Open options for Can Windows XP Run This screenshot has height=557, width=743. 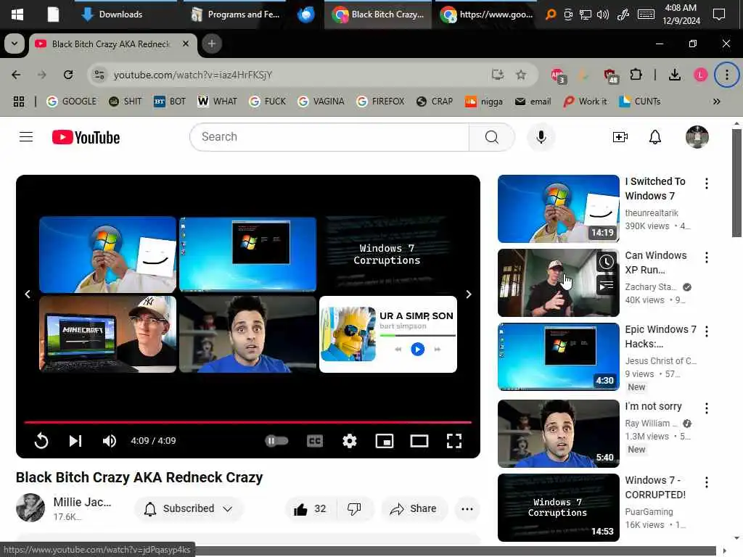707,257
